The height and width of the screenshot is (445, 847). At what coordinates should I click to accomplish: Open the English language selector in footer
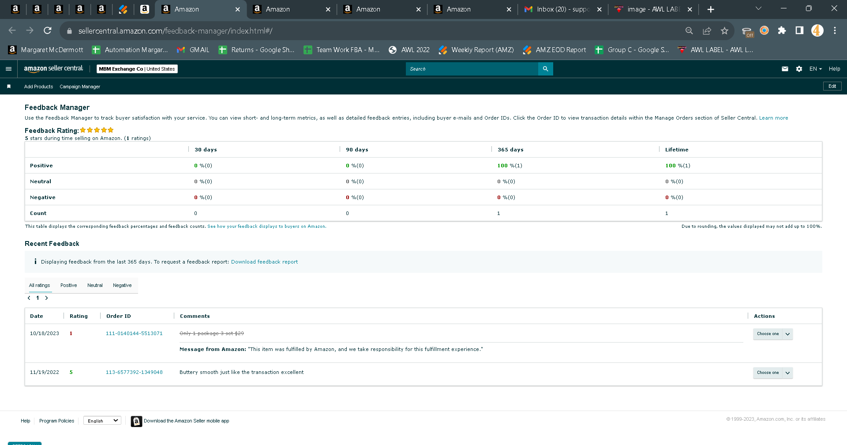pos(102,421)
